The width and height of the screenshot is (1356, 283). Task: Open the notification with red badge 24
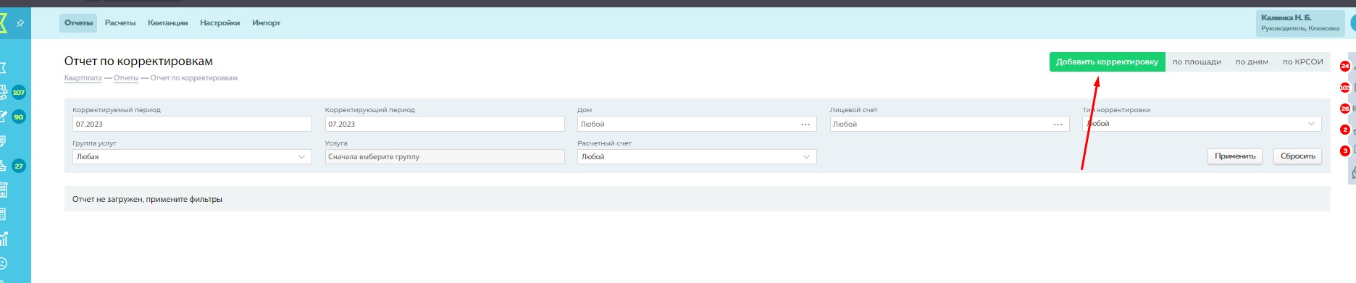pos(1345,66)
